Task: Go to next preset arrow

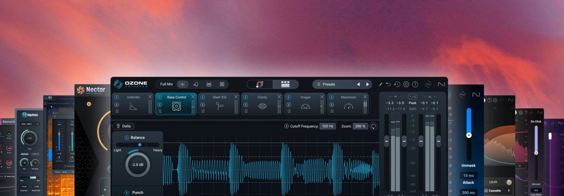Action: click(367, 84)
